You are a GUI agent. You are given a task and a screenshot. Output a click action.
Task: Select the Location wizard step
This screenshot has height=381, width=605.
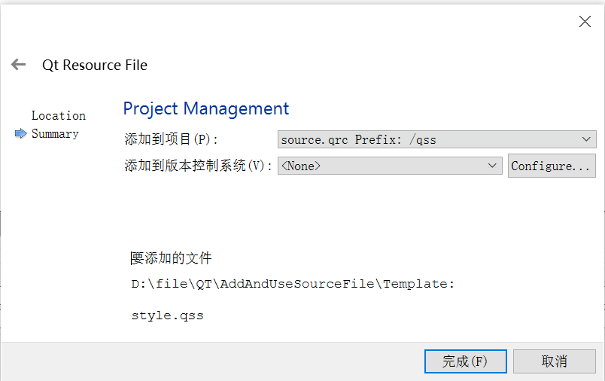(58, 115)
